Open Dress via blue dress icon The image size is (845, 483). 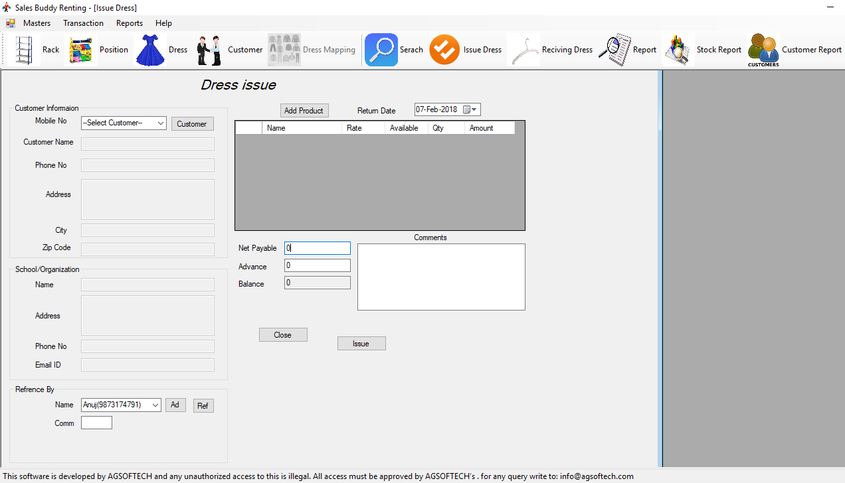click(x=150, y=50)
